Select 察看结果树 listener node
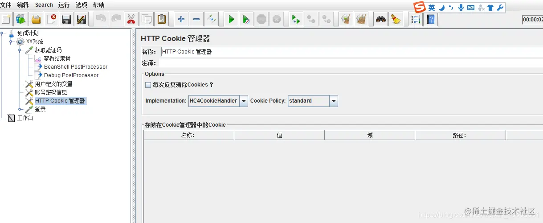Screen dimensions: 543x223 57,58
